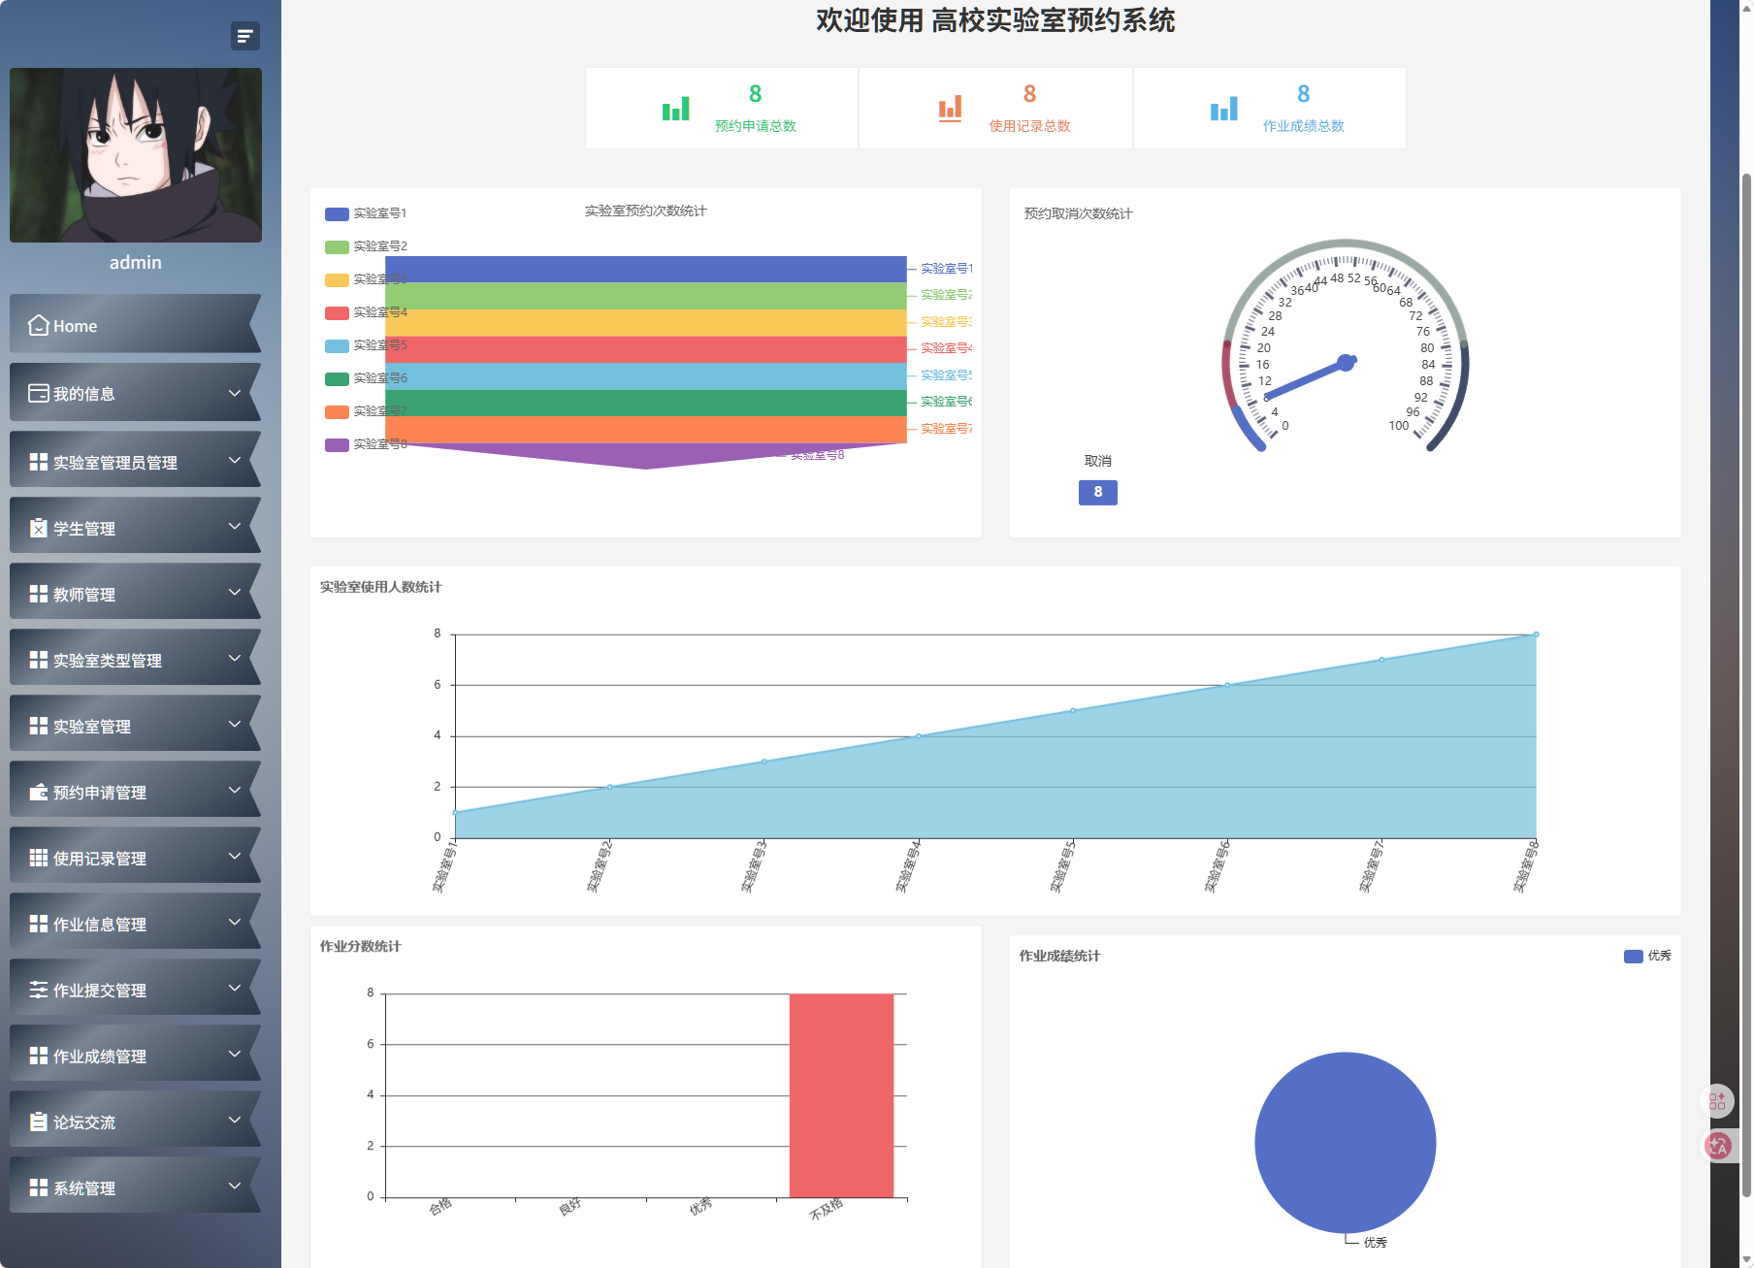
Task: Click the orange 使用记录总数 bar chart icon
Action: click(951, 109)
